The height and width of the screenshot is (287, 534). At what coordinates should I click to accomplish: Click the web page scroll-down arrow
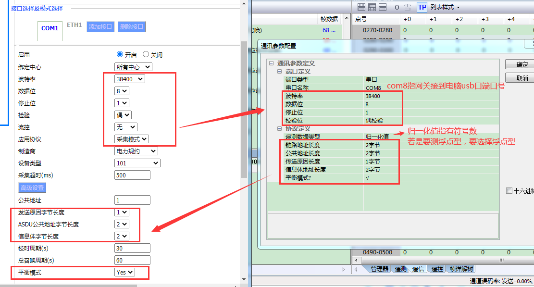[244, 279]
